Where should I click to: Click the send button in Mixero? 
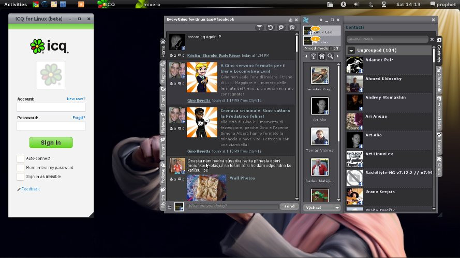[289, 206]
